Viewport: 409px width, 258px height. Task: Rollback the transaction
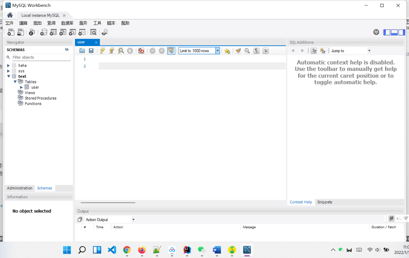pos(162,51)
